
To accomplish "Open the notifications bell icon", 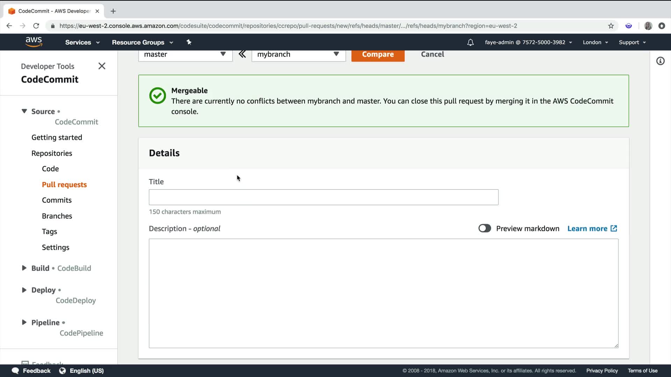I will click(470, 43).
